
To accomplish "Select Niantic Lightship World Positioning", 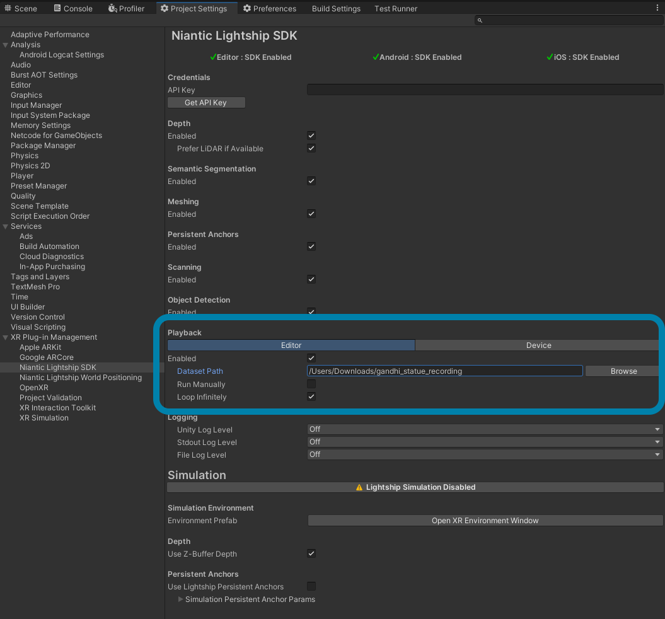I will (81, 378).
